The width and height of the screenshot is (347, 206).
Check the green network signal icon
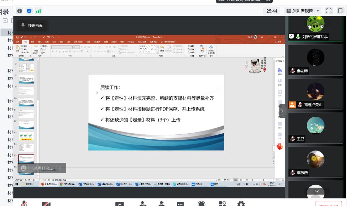click(38, 11)
